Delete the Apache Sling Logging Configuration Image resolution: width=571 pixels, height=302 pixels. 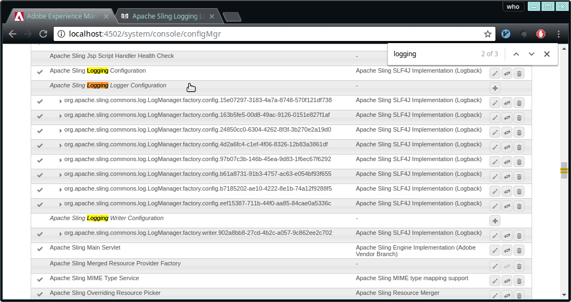[x=520, y=73]
